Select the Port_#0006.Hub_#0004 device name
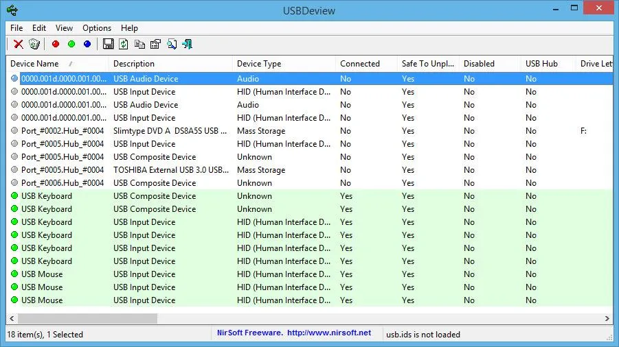This screenshot has width=619, height=347. [63, 182]
